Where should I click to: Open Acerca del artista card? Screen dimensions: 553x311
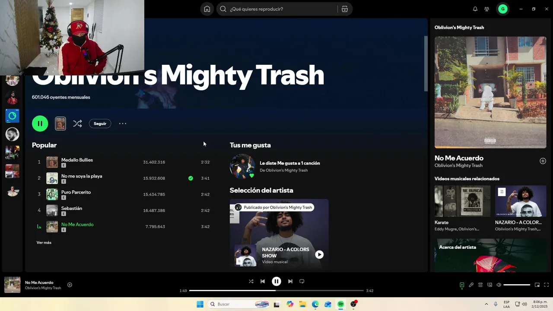pyautogui.click(x=490, y=255)
